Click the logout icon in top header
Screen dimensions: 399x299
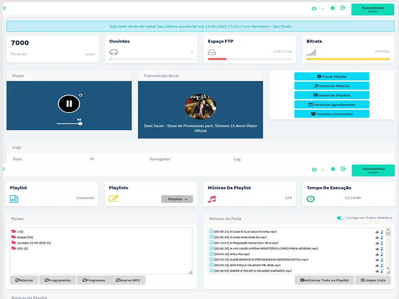(343, 8)
